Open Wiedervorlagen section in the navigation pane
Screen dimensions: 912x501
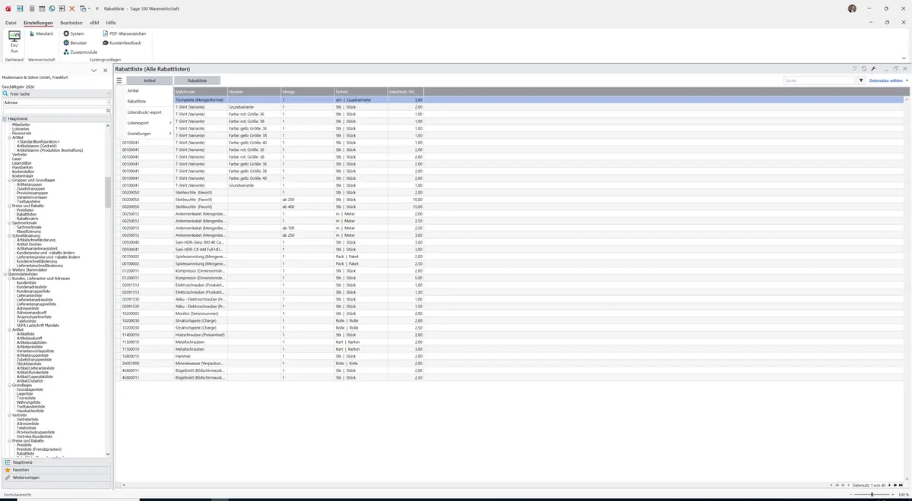point(57,477)
